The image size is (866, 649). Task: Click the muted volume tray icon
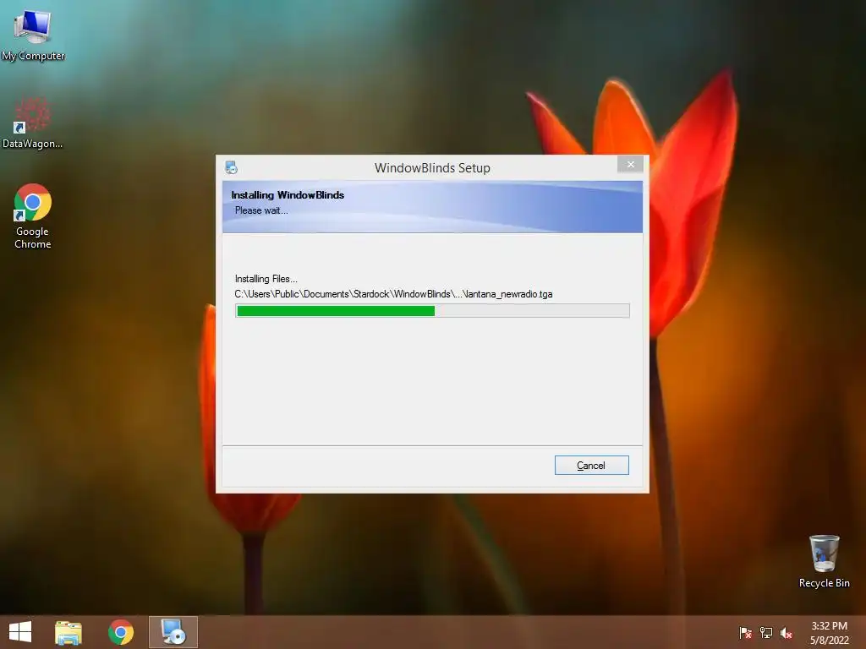point(787,632)
